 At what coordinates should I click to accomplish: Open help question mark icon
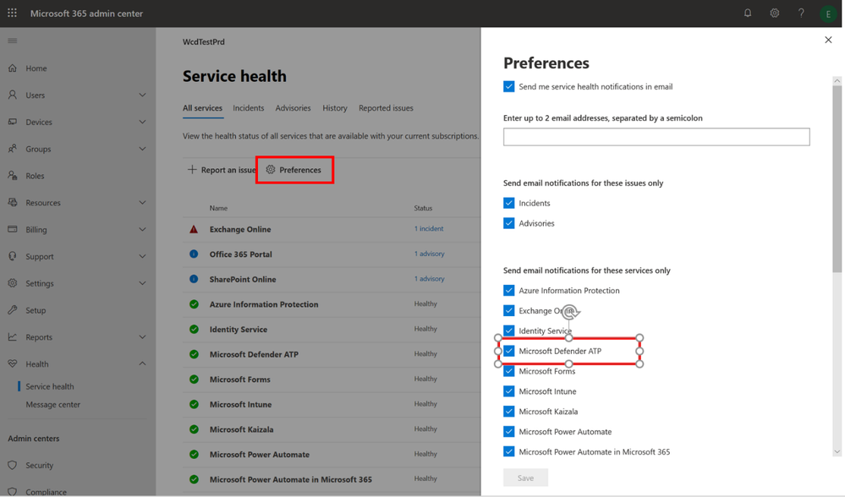pyautogui.click(x=801, y=13)
